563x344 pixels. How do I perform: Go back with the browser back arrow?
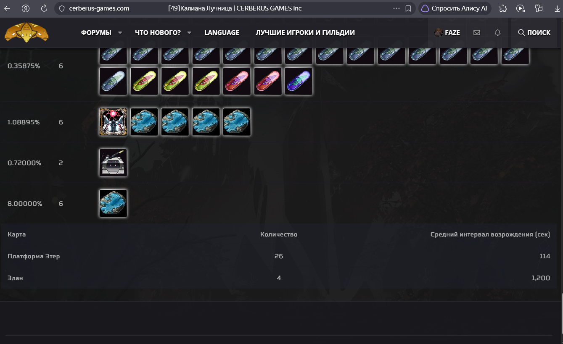[7, 8]
